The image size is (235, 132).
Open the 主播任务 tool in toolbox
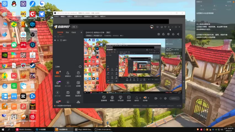click(78, 74)
